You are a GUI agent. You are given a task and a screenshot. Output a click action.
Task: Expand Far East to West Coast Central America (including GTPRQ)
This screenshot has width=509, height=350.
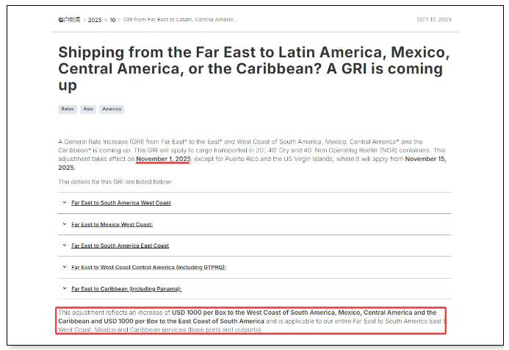(x=148, y=267)
